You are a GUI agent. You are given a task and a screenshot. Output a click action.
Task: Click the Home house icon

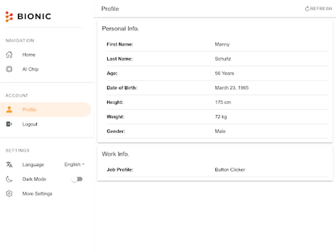pyautogui.click(x=9, y=55)
